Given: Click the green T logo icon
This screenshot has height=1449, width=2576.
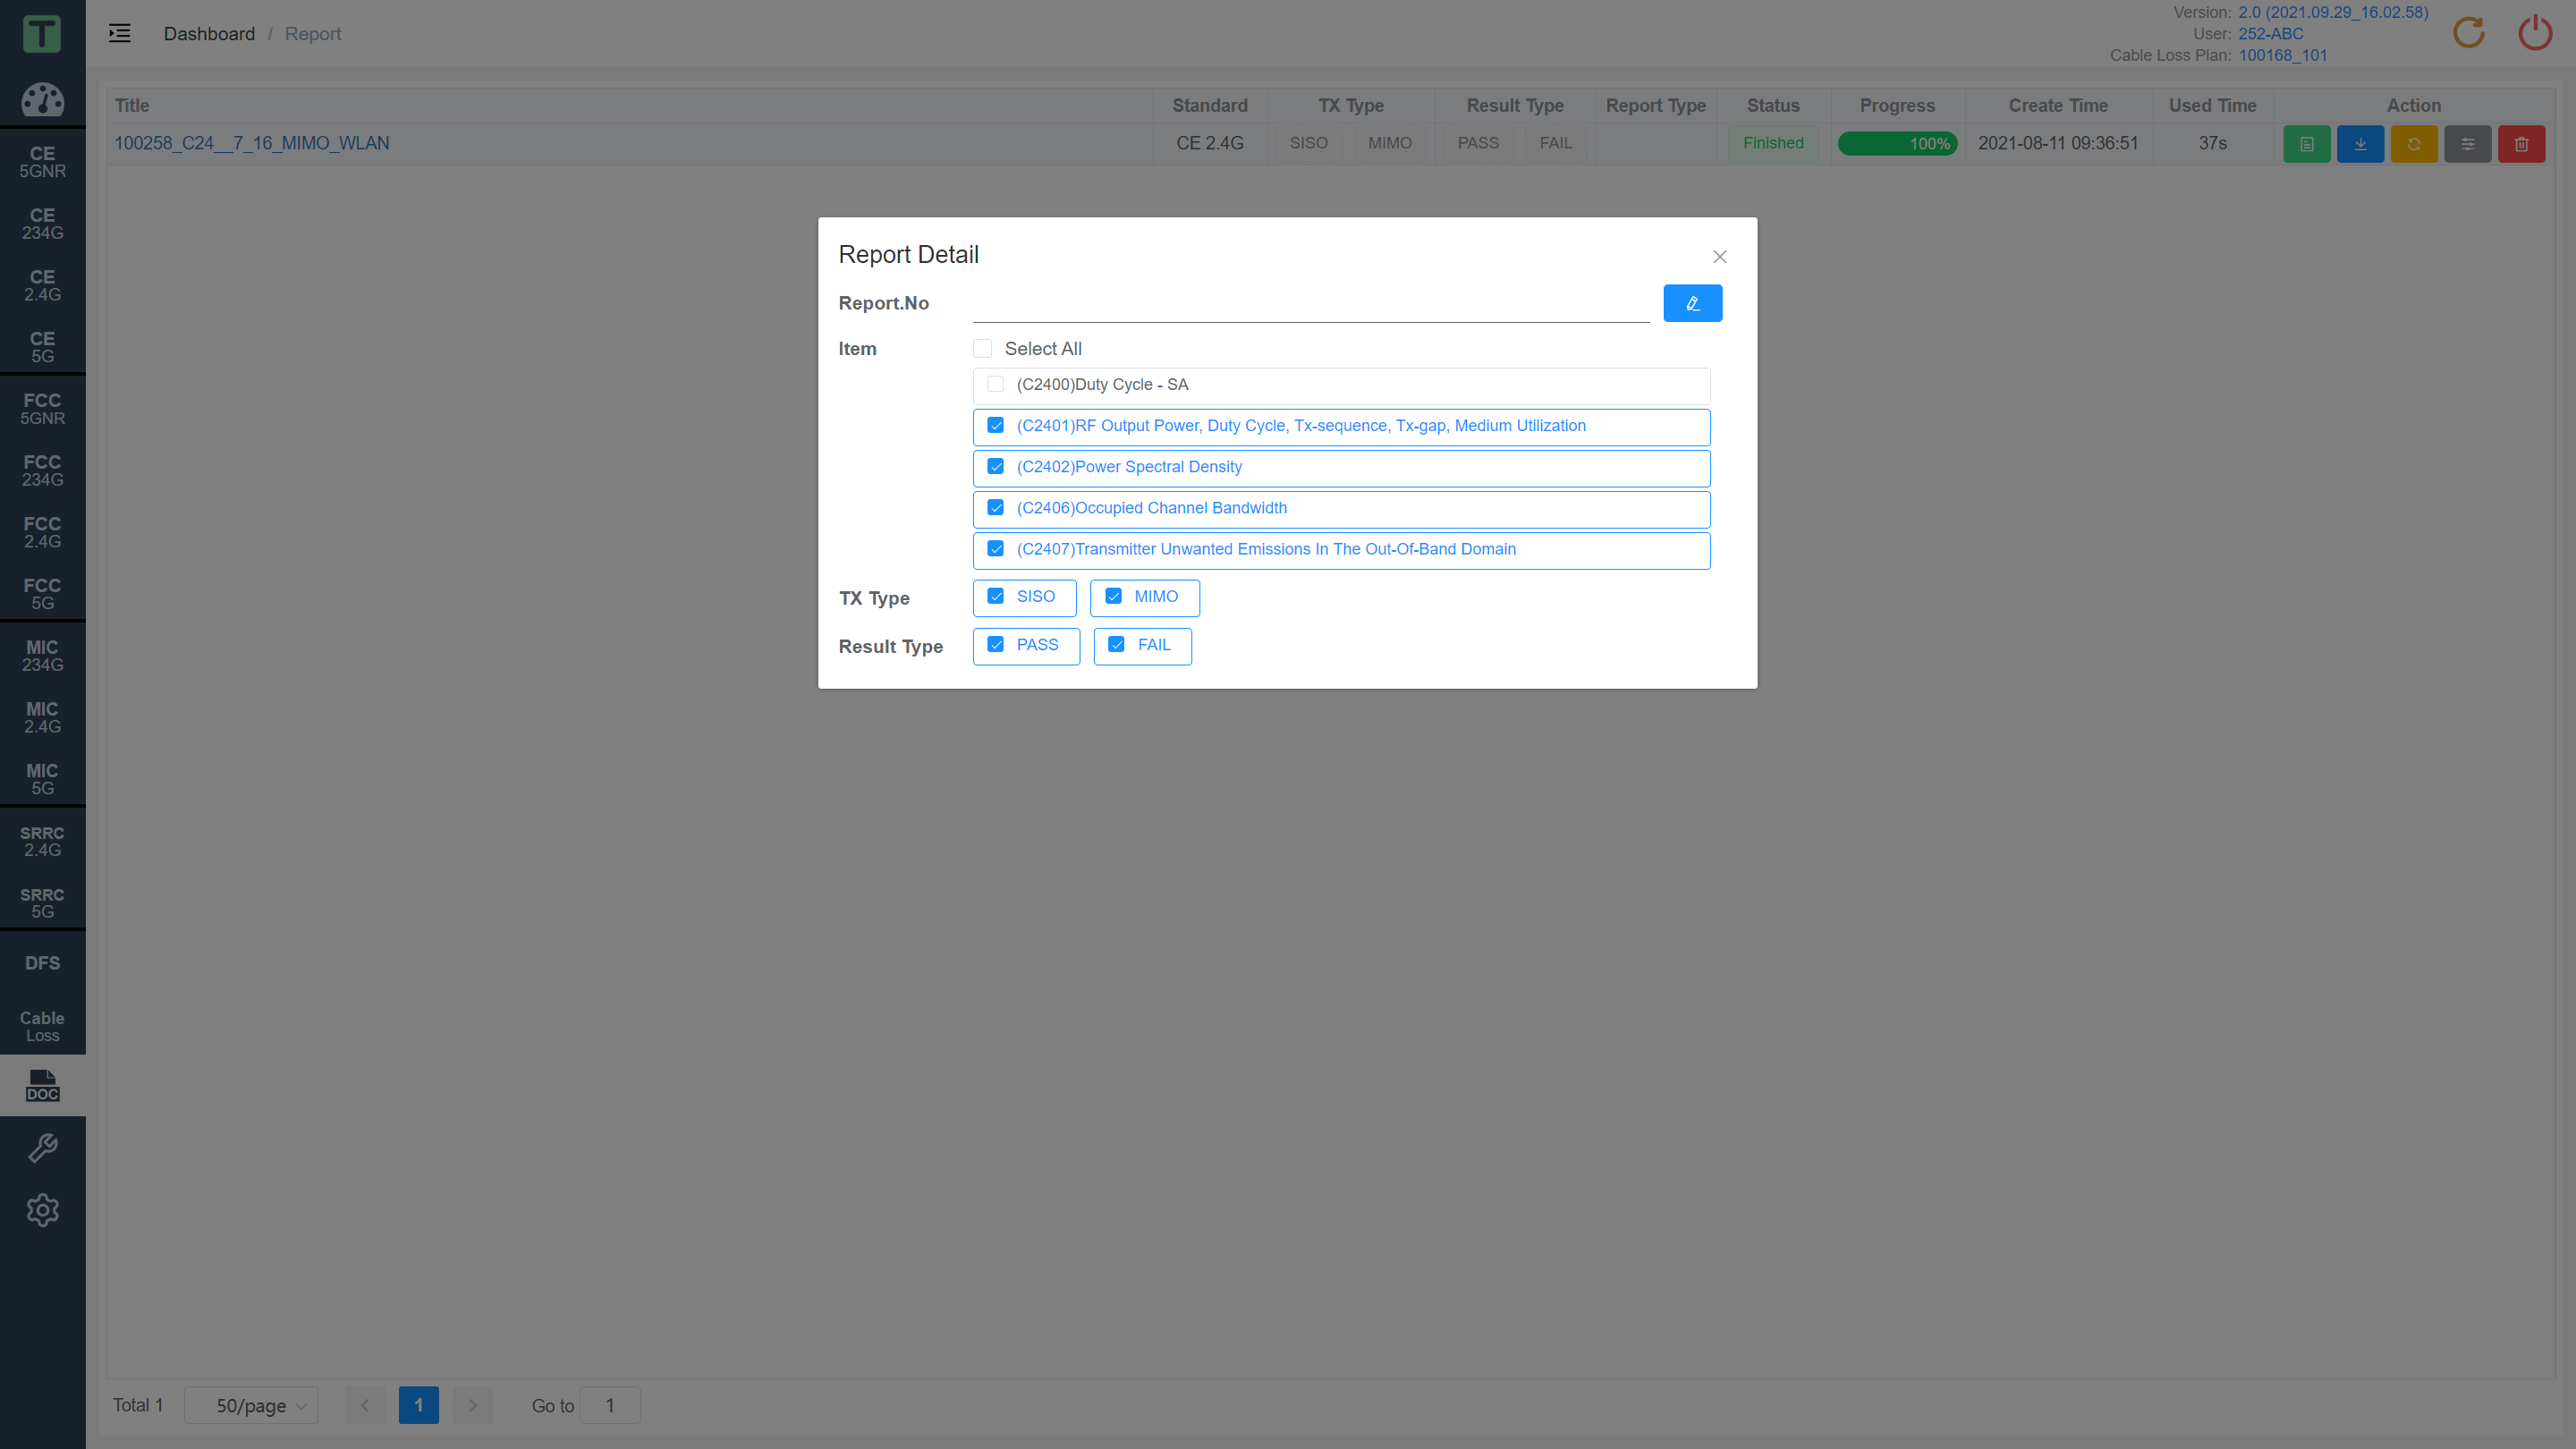Looking at the screenshot, I should pyautogui.click(x=42, y=33).
